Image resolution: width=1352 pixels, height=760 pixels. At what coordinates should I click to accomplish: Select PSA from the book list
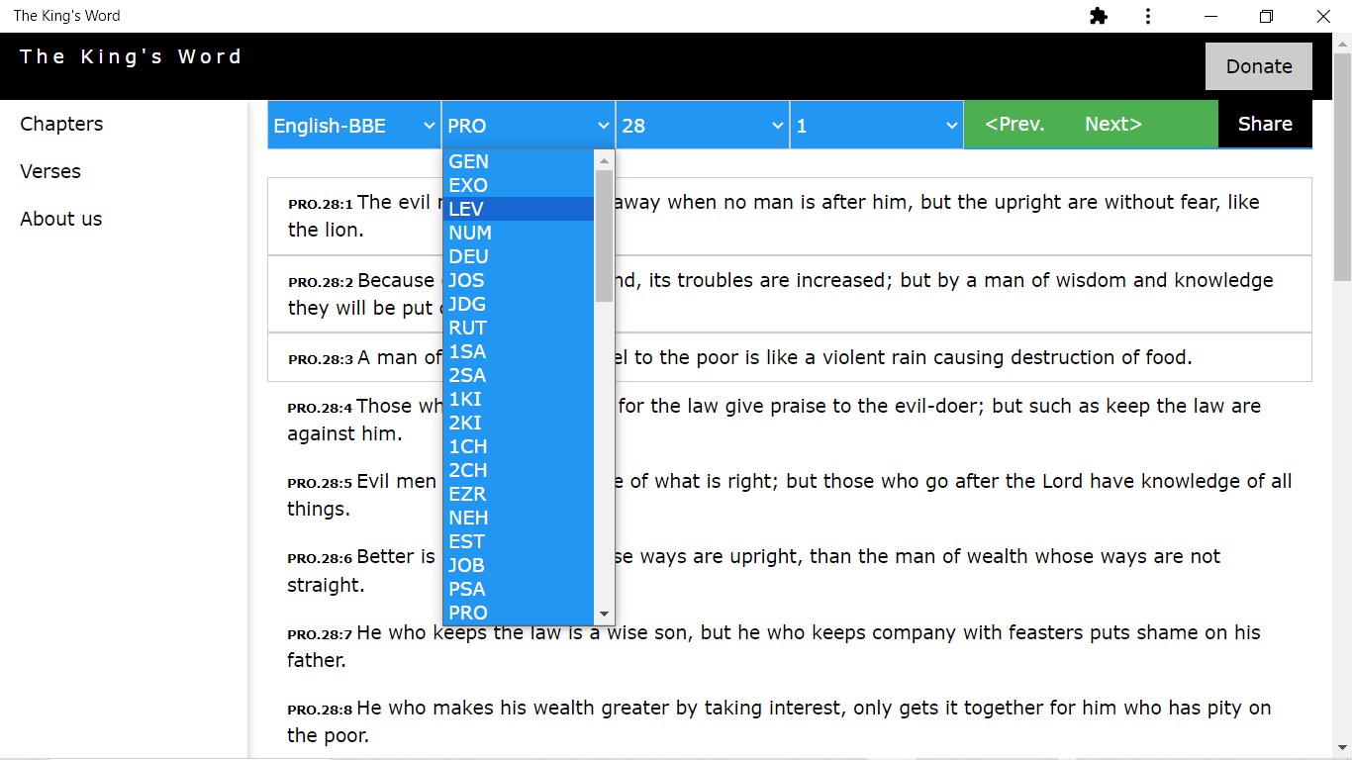[519, 589]
